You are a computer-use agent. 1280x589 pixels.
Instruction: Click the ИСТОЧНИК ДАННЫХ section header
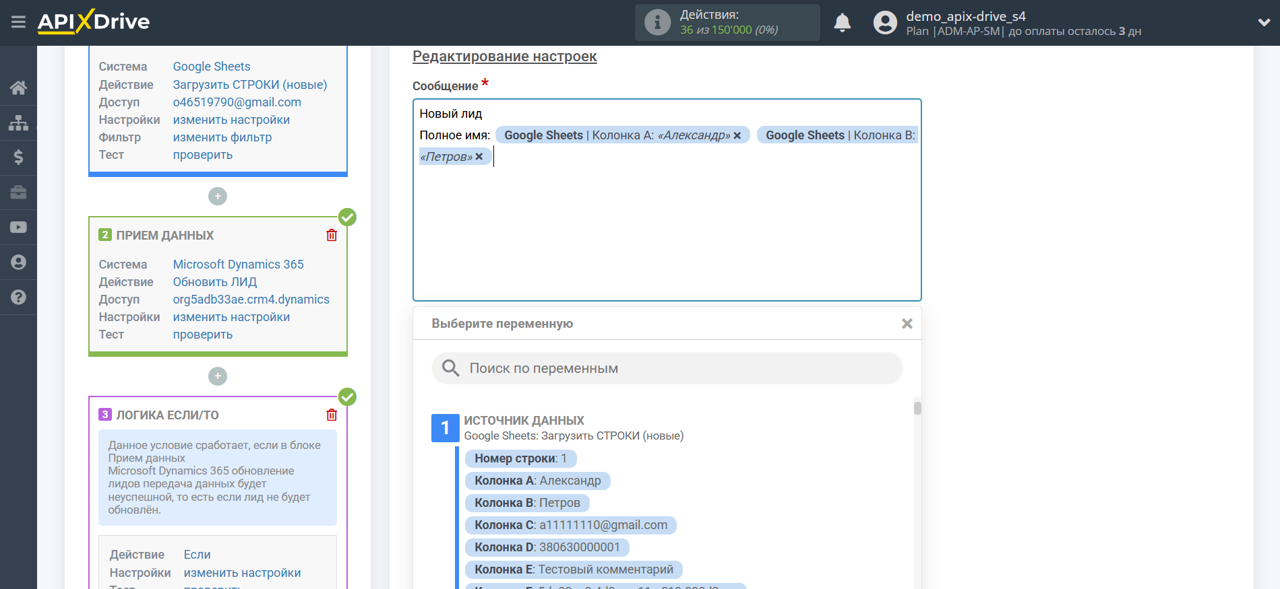pos(524,420)
